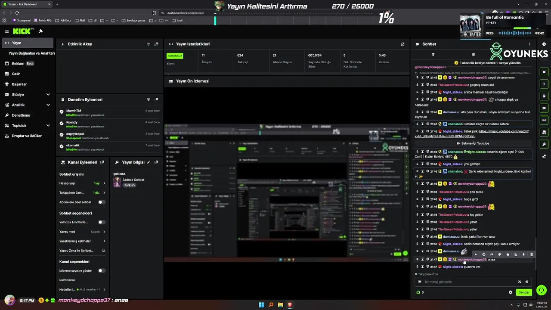551x310 pixels.
Task: Click the pin icon next to Kick logo
Action: pos(40,31)
